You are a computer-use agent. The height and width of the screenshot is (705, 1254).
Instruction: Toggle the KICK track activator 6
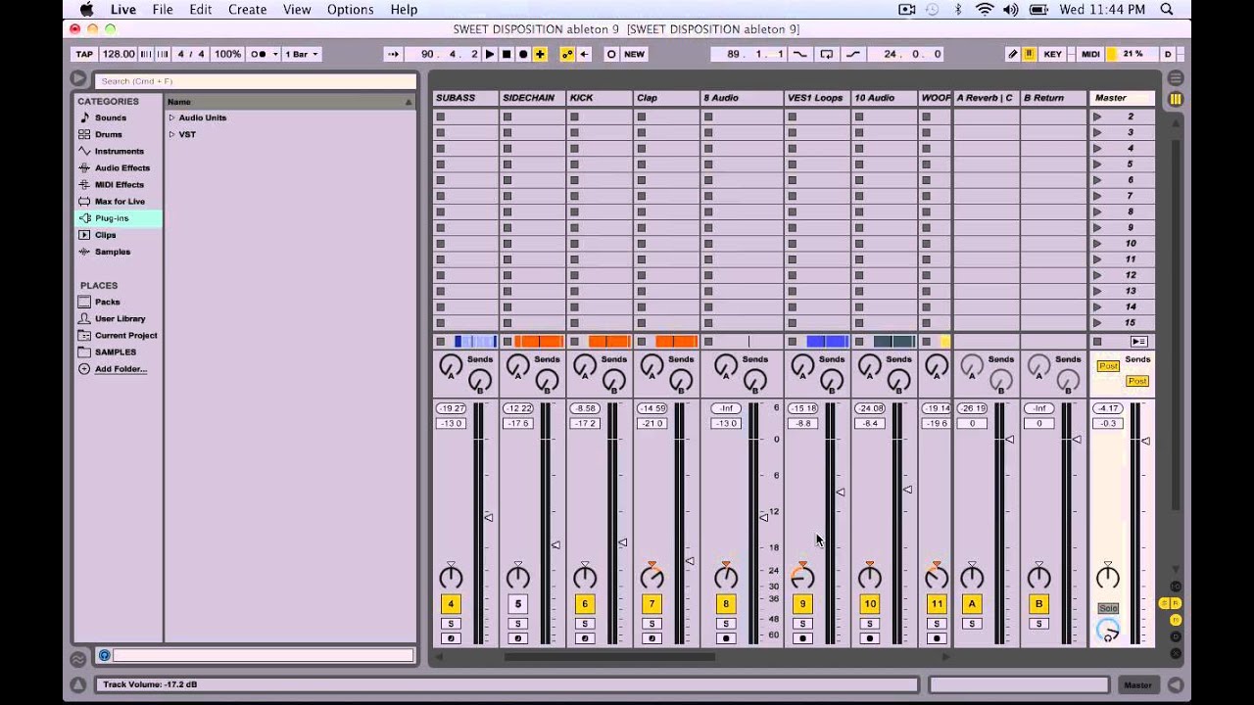[585, 604]
